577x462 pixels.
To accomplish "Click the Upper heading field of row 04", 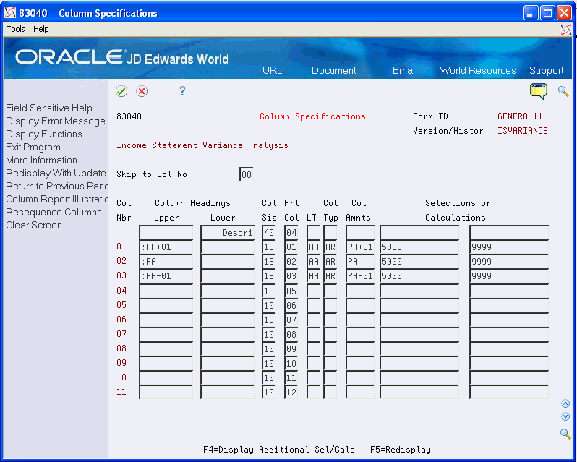I will click(166, 291).
